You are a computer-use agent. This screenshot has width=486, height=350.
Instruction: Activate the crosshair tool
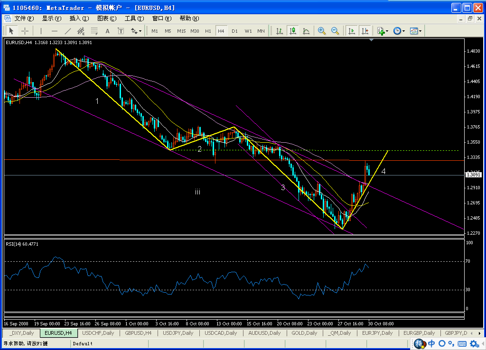[25, 31]
